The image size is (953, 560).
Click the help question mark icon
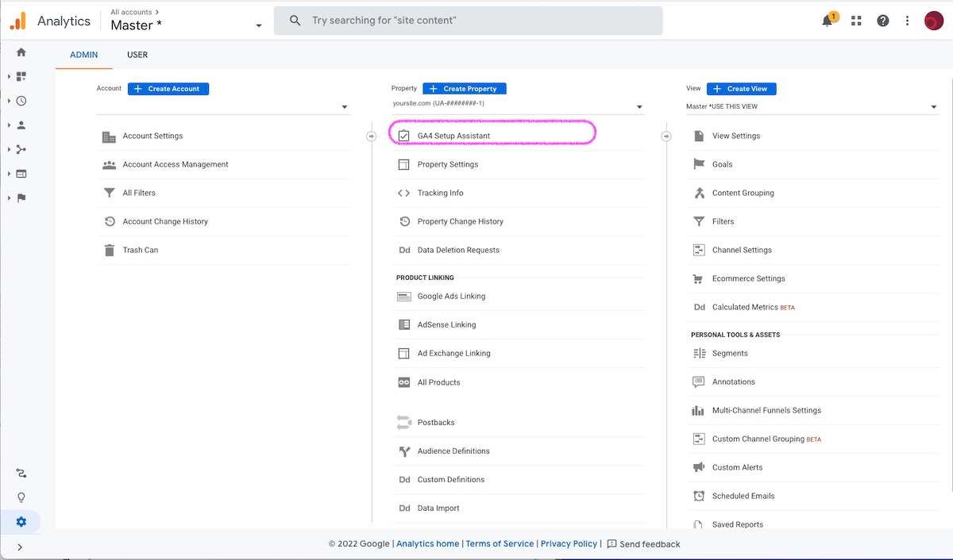[883, 21]
